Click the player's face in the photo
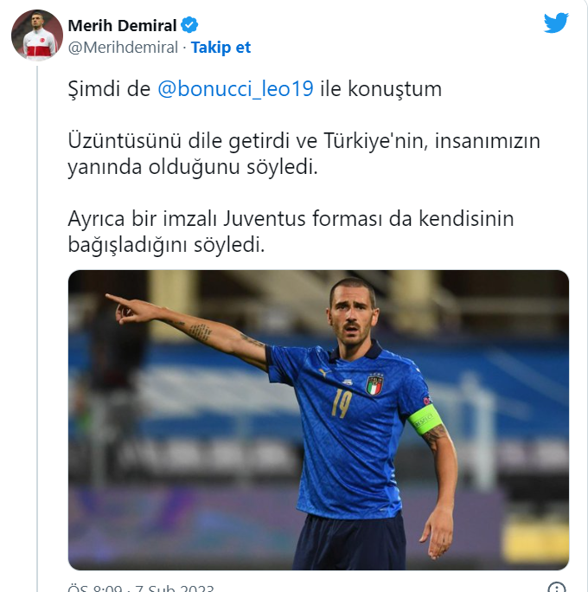The image size is (588, 592). coord(352,317)
